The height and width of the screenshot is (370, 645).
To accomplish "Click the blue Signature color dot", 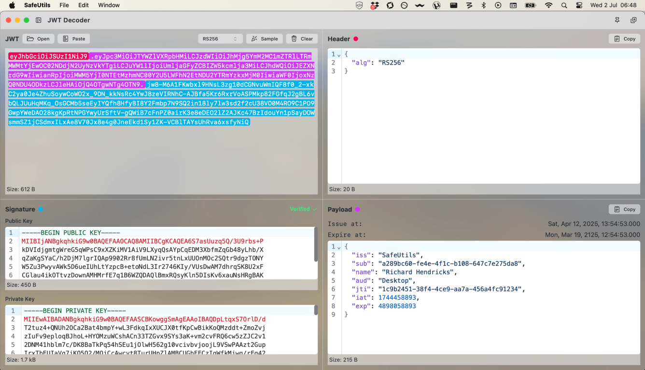I will point(41,209).
